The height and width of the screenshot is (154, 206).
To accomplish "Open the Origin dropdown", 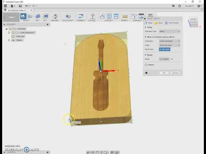I will 170,45.
